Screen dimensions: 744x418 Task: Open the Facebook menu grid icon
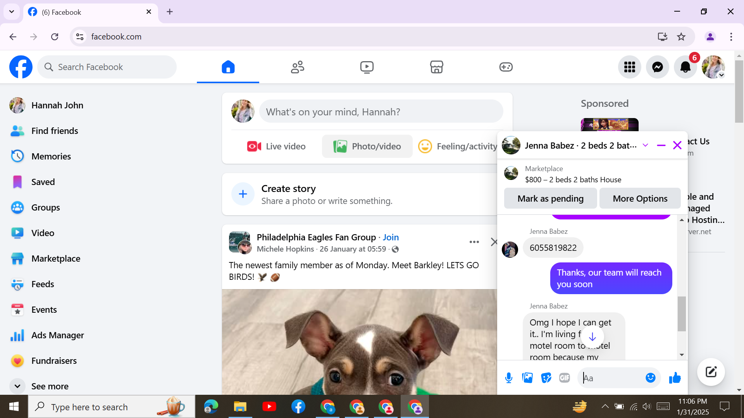(630, 67)
